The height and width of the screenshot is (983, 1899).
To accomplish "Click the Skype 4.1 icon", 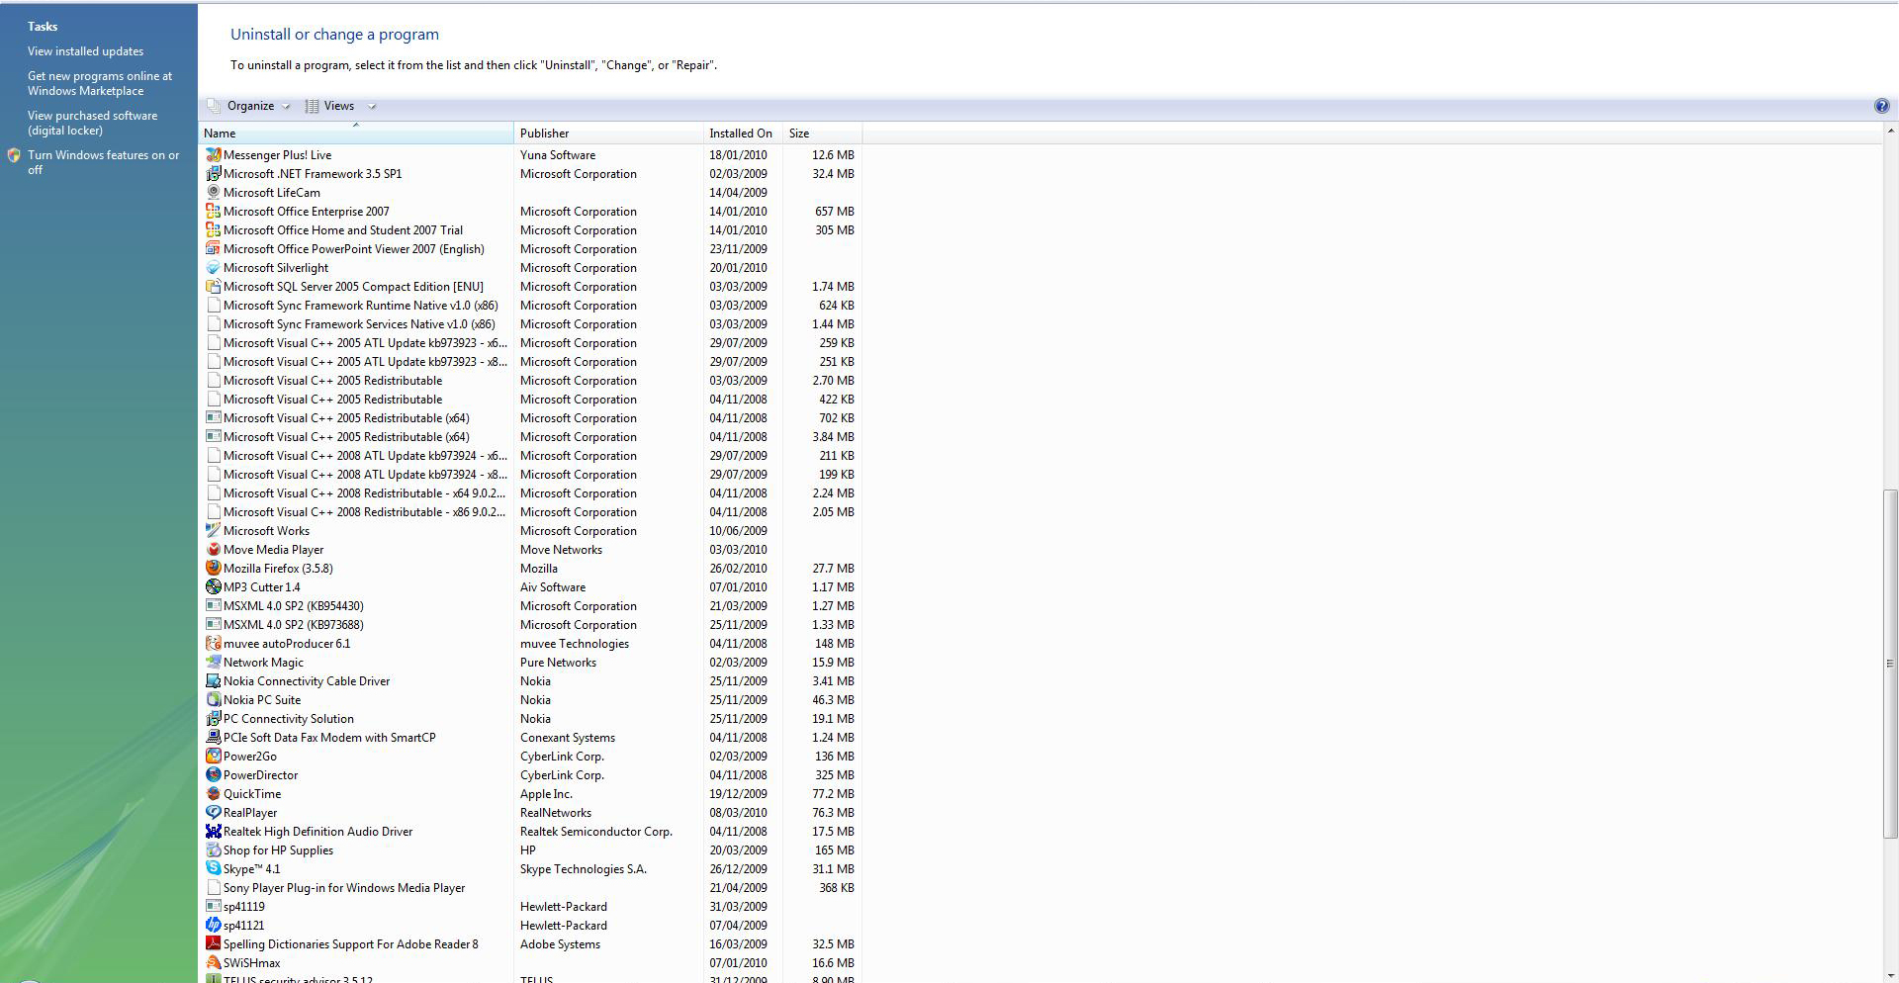I will [x=213, y=868].
